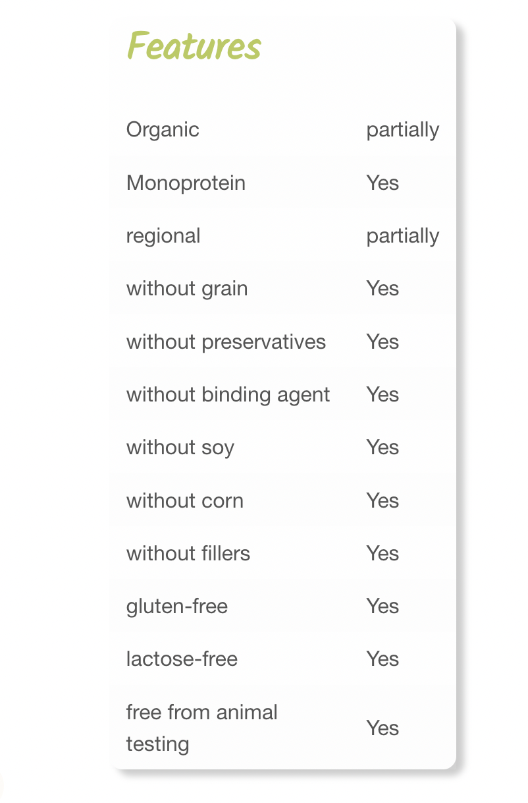Select the without preservatives label
This screenshot has width=528, height=803.
226,342
